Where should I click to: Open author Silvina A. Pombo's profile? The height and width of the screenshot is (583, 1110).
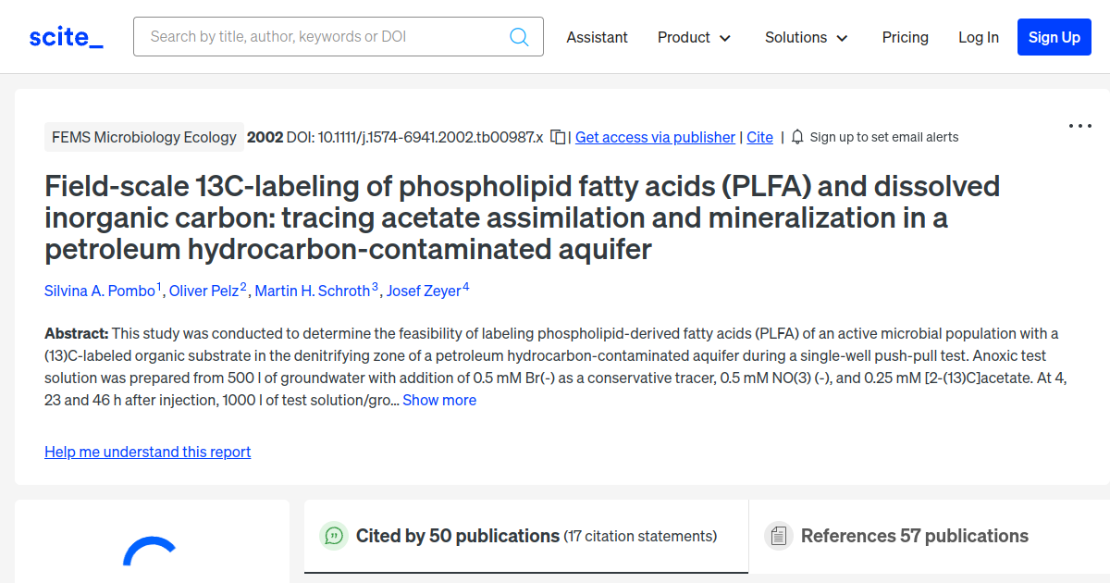(100, 291)
